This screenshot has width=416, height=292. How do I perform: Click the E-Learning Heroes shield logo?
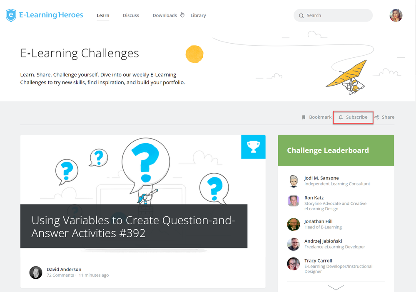click(11, 15)
